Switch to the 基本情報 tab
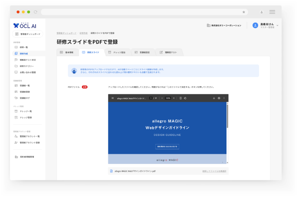Image resolution: width=298 pixels, height=197 pixels. 68,53
